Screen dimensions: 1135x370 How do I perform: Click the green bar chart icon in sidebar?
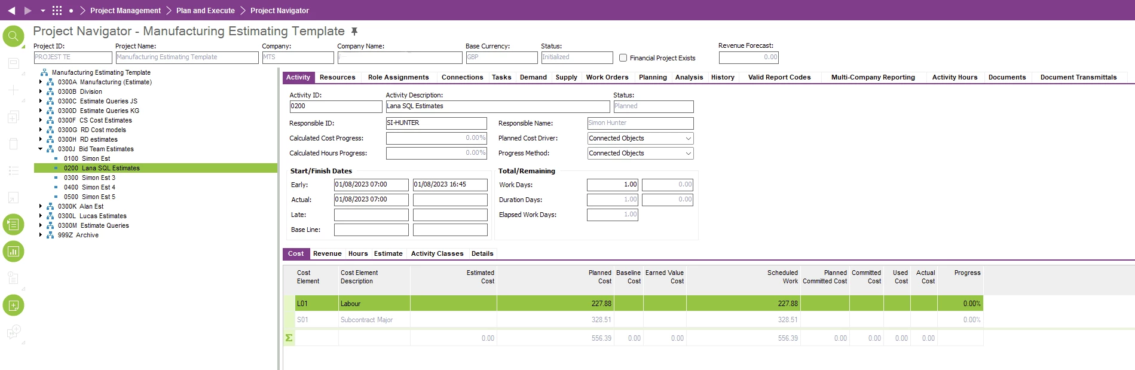pyautogui.click(x=13, y=252)
